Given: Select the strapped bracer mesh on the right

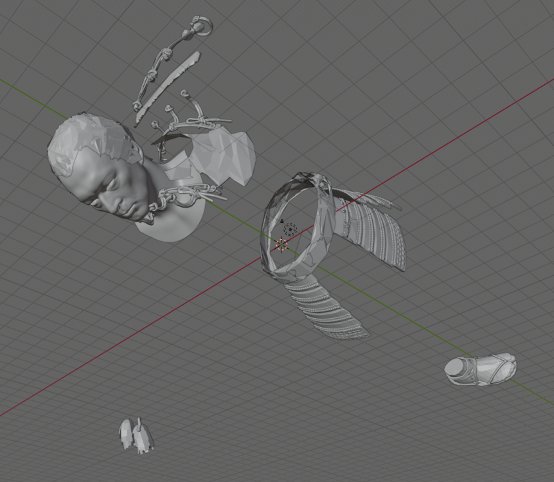Looking at the screenshot, I should [x=481, y=370].
